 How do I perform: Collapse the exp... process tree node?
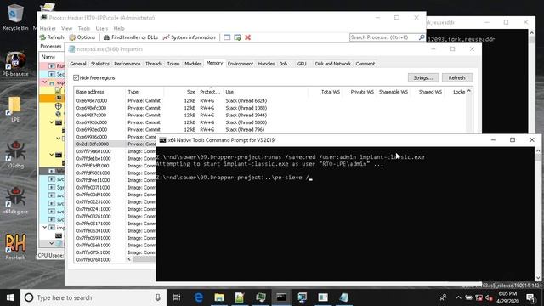45,82
